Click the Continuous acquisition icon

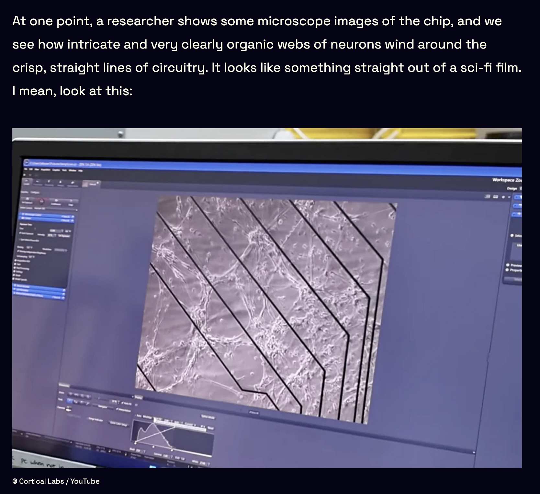click(56, 202)
